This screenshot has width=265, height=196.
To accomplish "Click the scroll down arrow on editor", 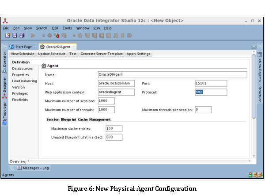I will pos(254,156).
